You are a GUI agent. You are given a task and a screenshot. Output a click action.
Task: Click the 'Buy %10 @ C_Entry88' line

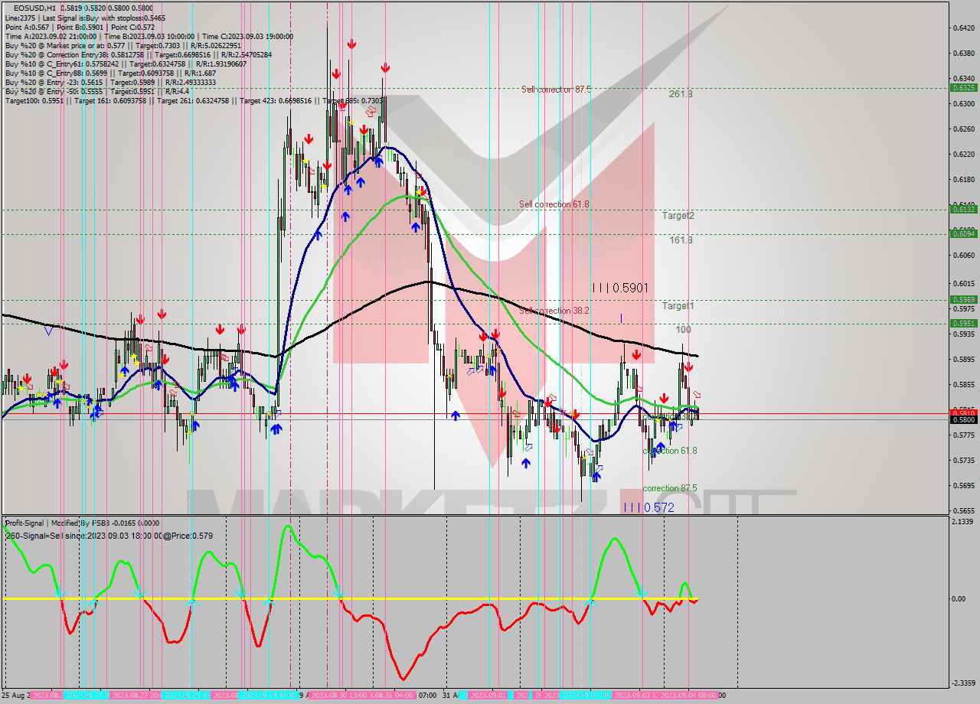tap(110, 73)
